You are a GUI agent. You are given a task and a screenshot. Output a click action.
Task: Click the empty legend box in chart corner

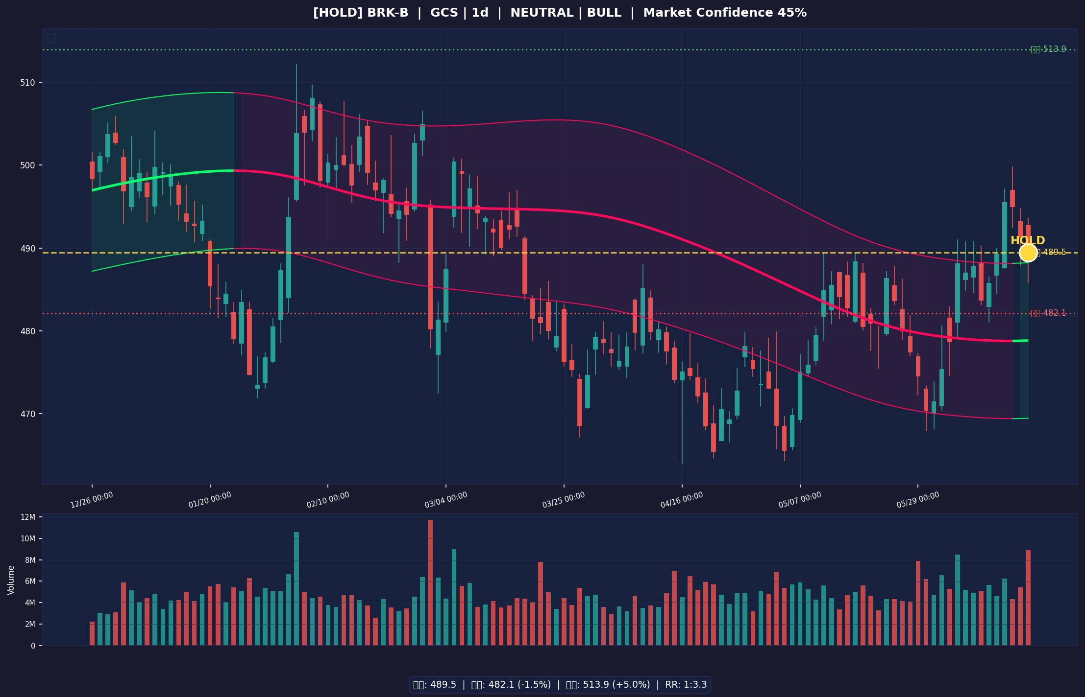pyautogui.click(x=51, y=38)
